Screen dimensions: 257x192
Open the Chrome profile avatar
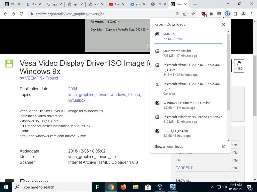click(243, 14)
